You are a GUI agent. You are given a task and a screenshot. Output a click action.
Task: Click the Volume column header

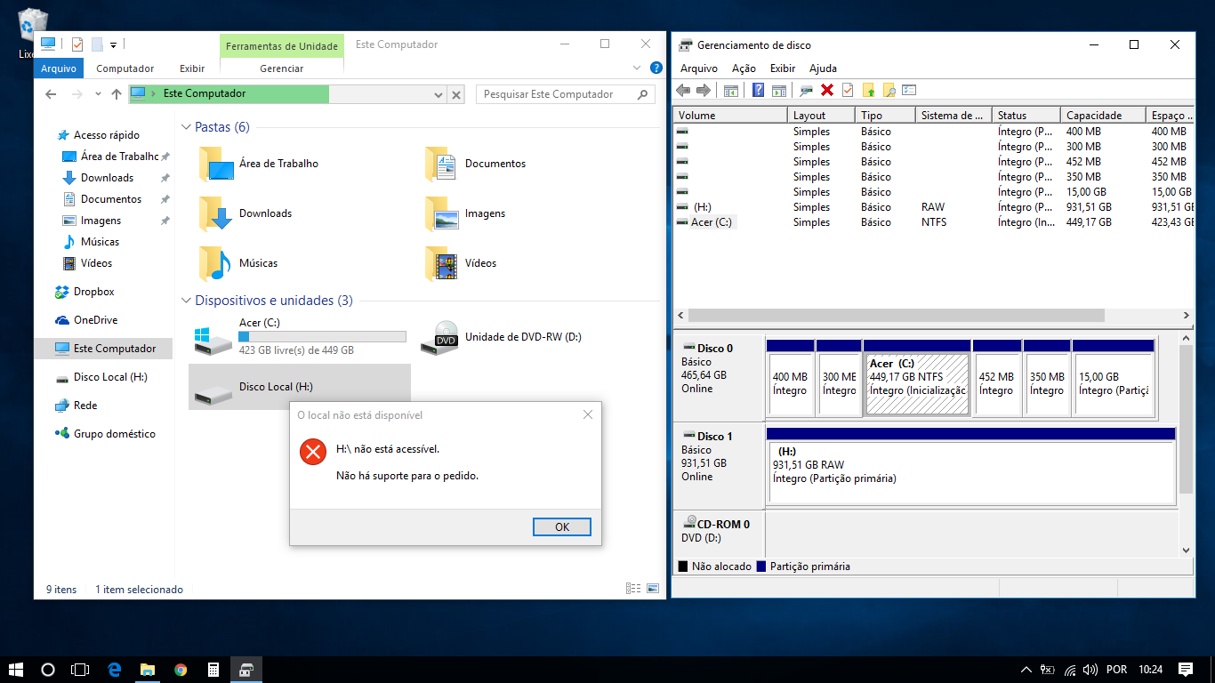[x=730, y=115]
